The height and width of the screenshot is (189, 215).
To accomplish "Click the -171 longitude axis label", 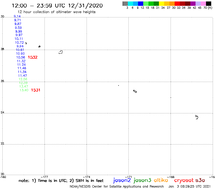I will 128,177.
